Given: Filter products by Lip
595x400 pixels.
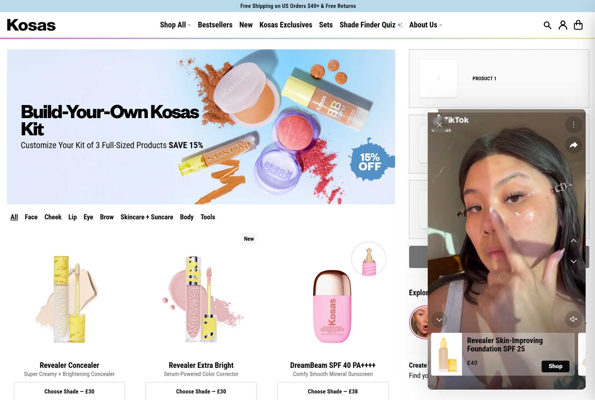Looking at the screenshot, I should click(73, 217).
